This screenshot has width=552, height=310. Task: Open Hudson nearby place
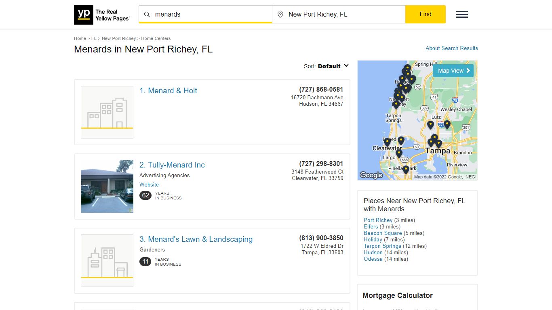373,252
